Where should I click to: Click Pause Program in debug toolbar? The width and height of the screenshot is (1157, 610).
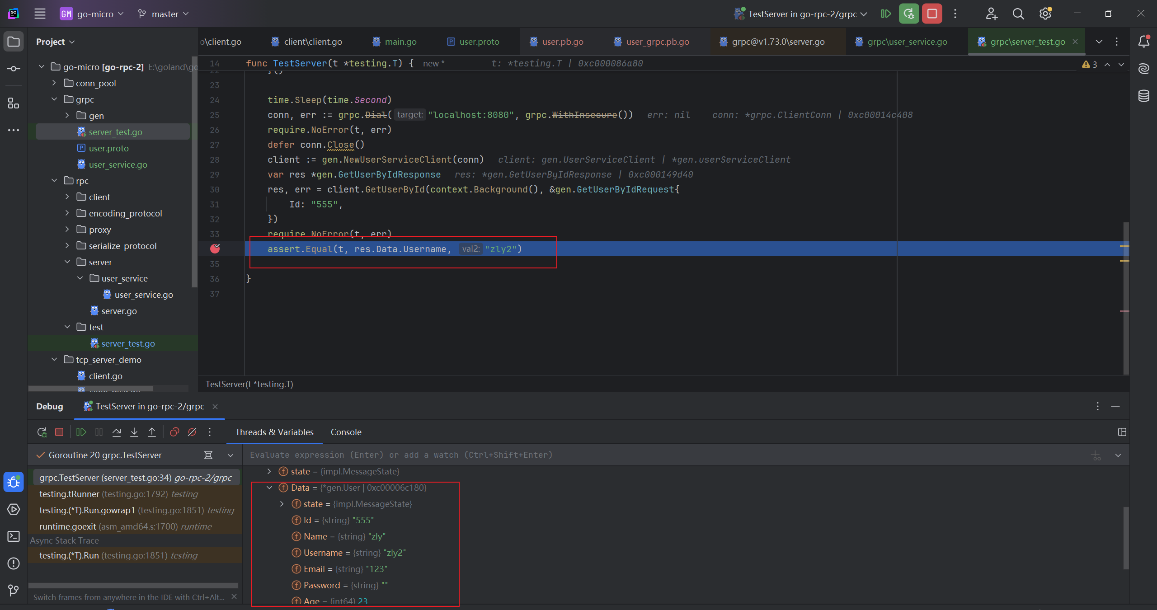click(x=99, y=432)
